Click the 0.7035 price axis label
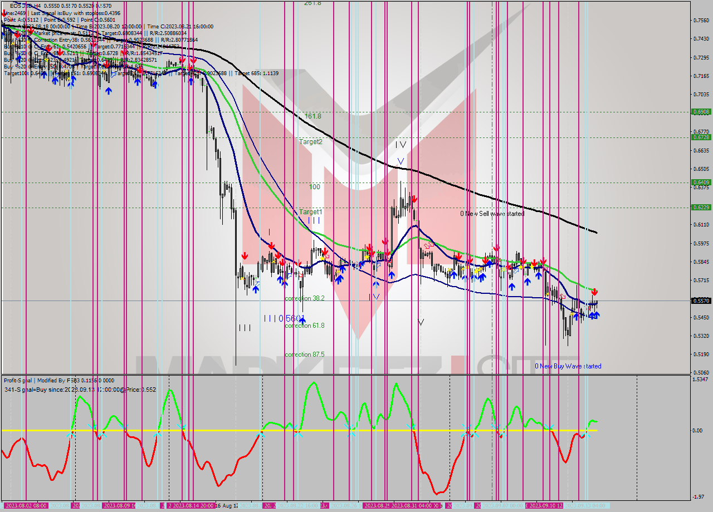The width and height of the screenshot is (713, 512). click(701, 95)
